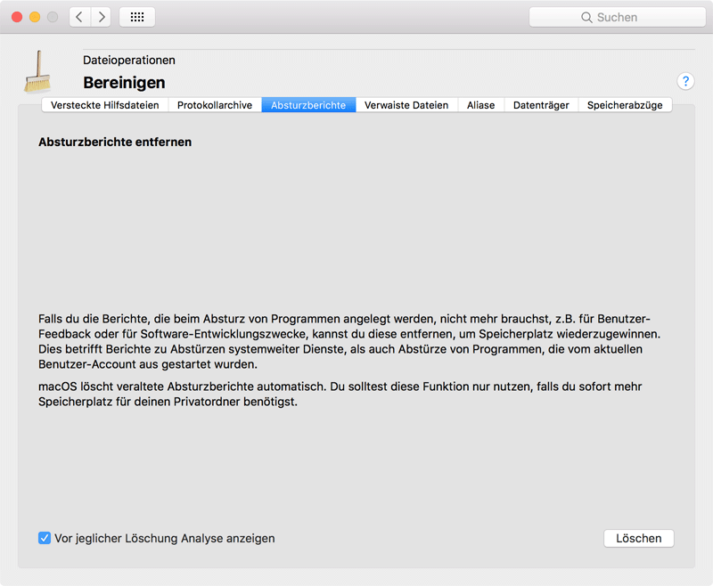Close the window with red button
713x586 pixels.
click(x=17, y=17)
